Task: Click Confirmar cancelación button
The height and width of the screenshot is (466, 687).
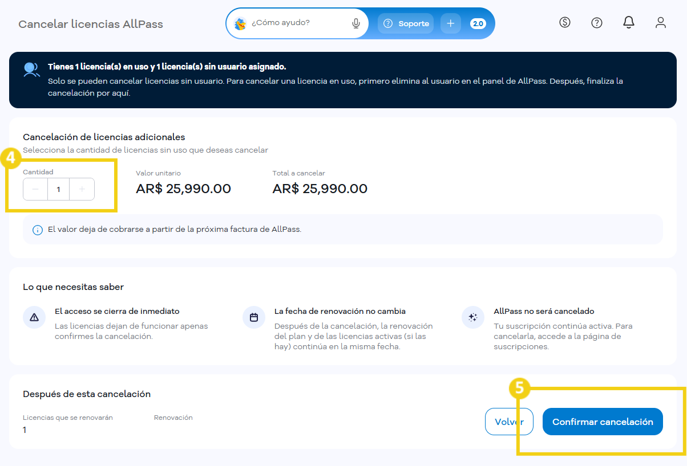Action: pyautogui.click(x=603, y=422)
